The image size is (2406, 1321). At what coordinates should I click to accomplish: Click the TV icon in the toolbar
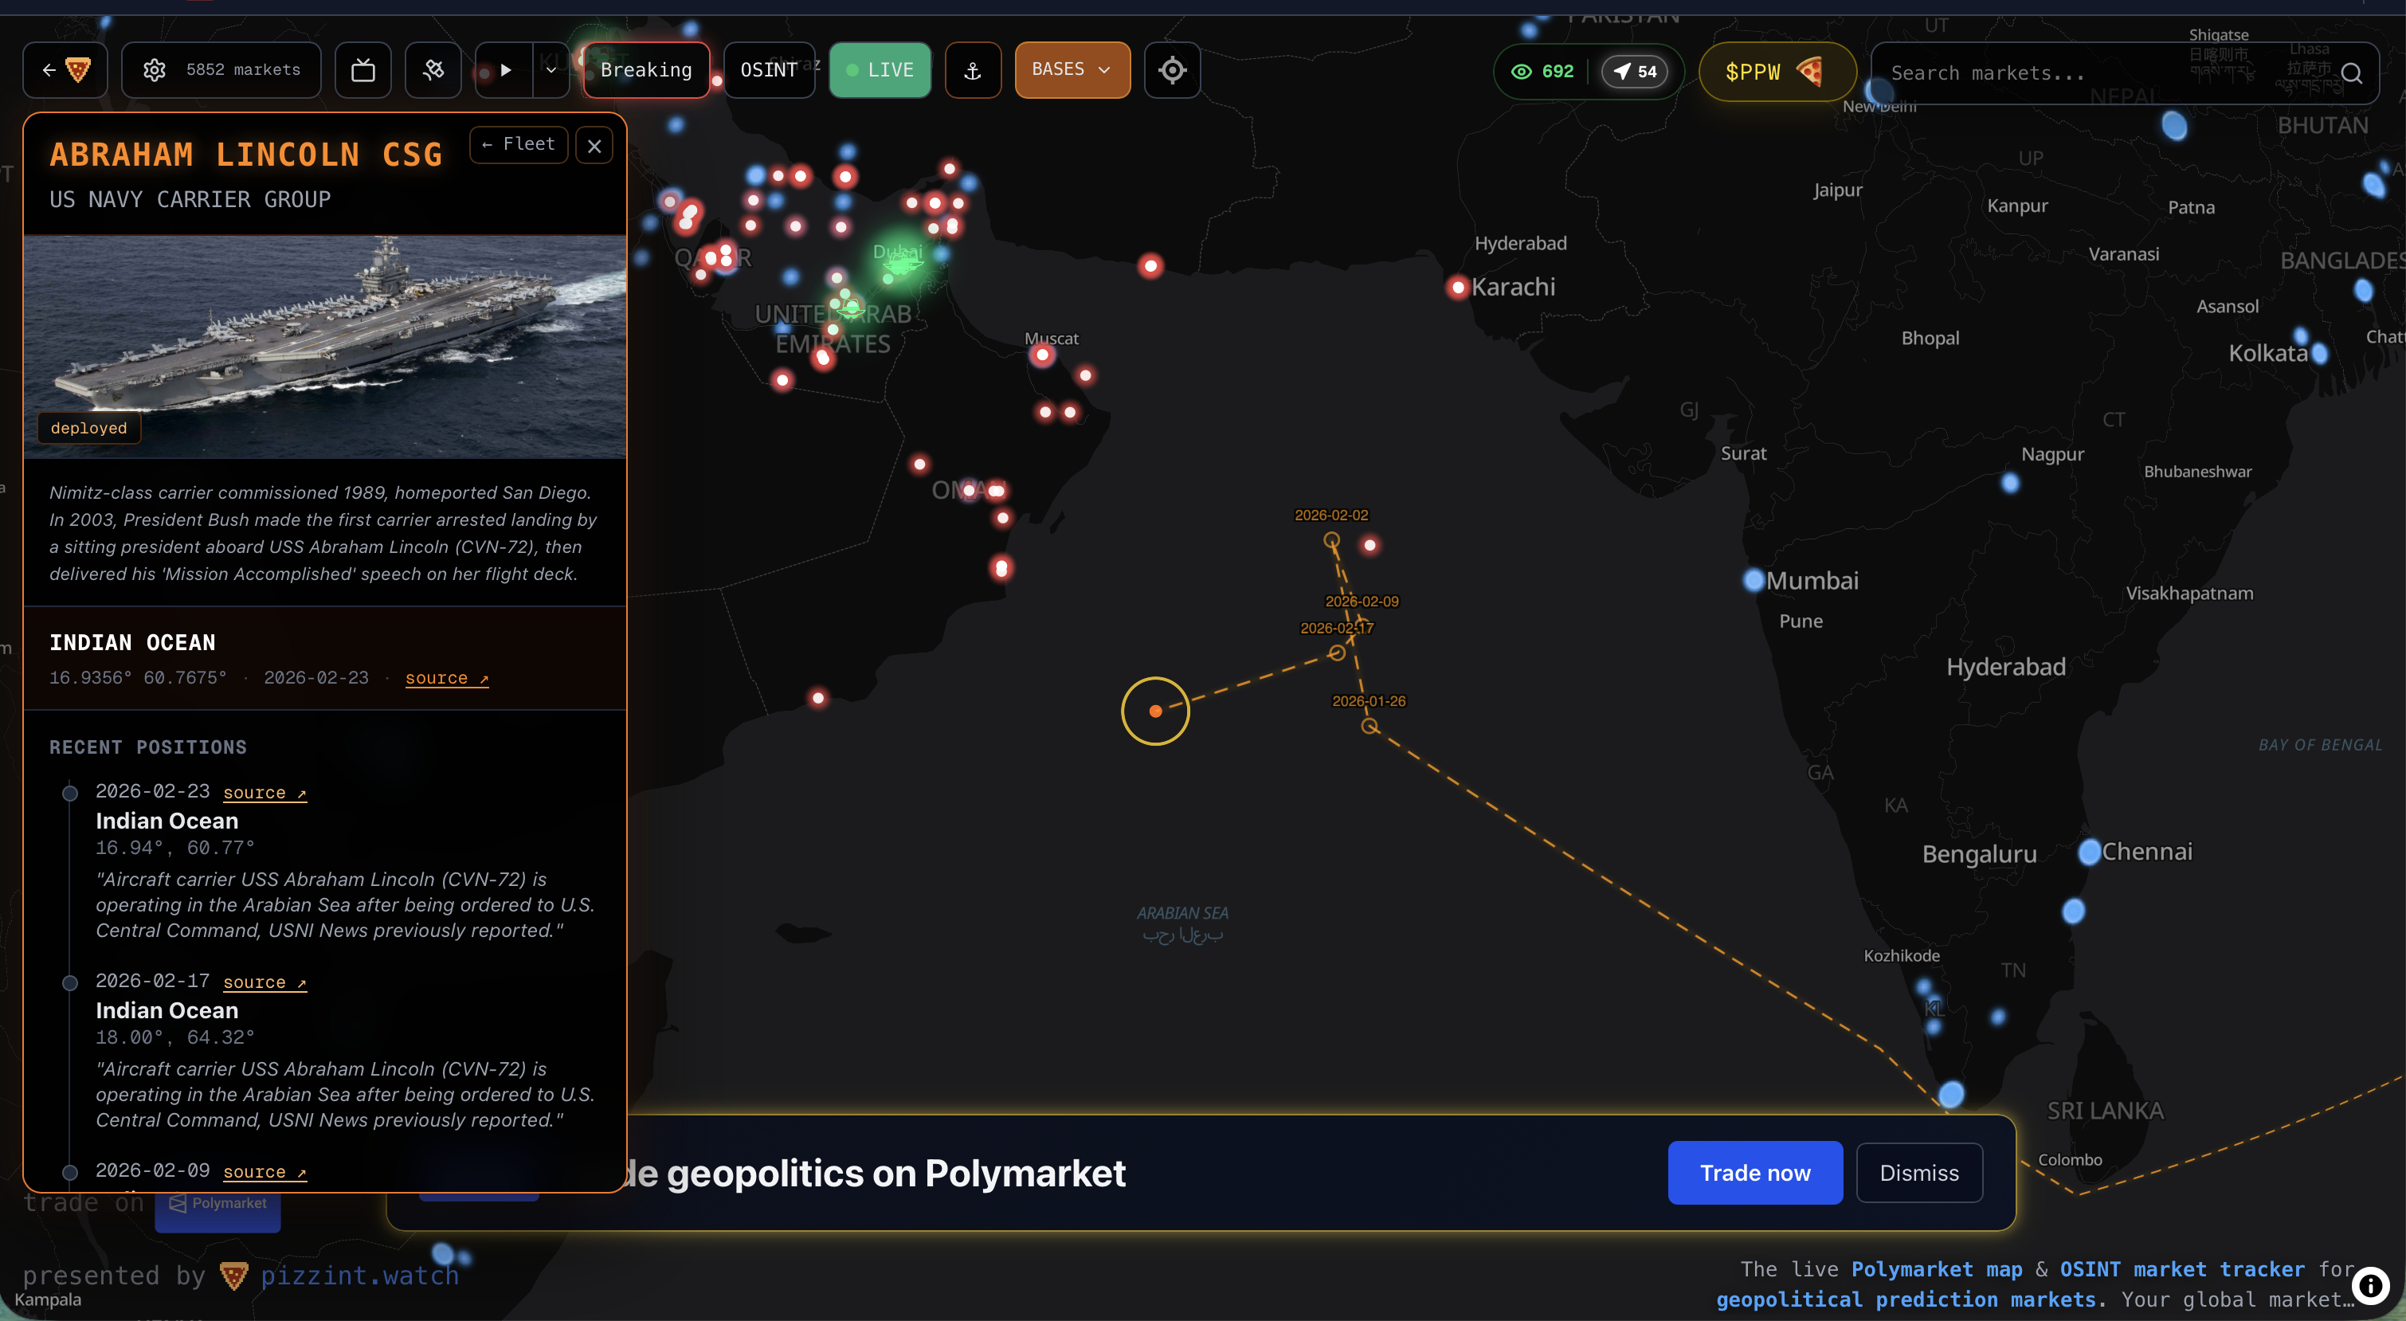pos(362,70)
